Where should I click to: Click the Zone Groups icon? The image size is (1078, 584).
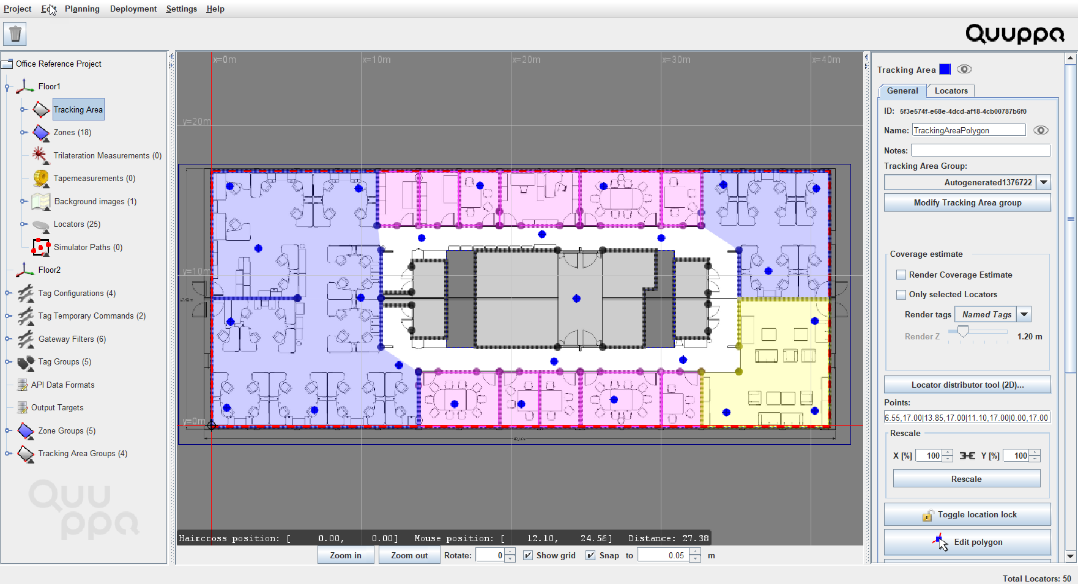26,431
